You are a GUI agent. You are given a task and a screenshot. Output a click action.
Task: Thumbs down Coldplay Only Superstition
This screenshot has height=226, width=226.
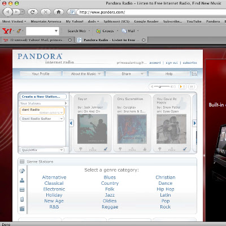[120, 149]
